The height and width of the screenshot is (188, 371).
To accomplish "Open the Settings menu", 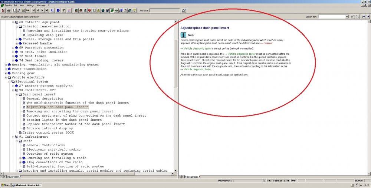I will tap(30, 5).
